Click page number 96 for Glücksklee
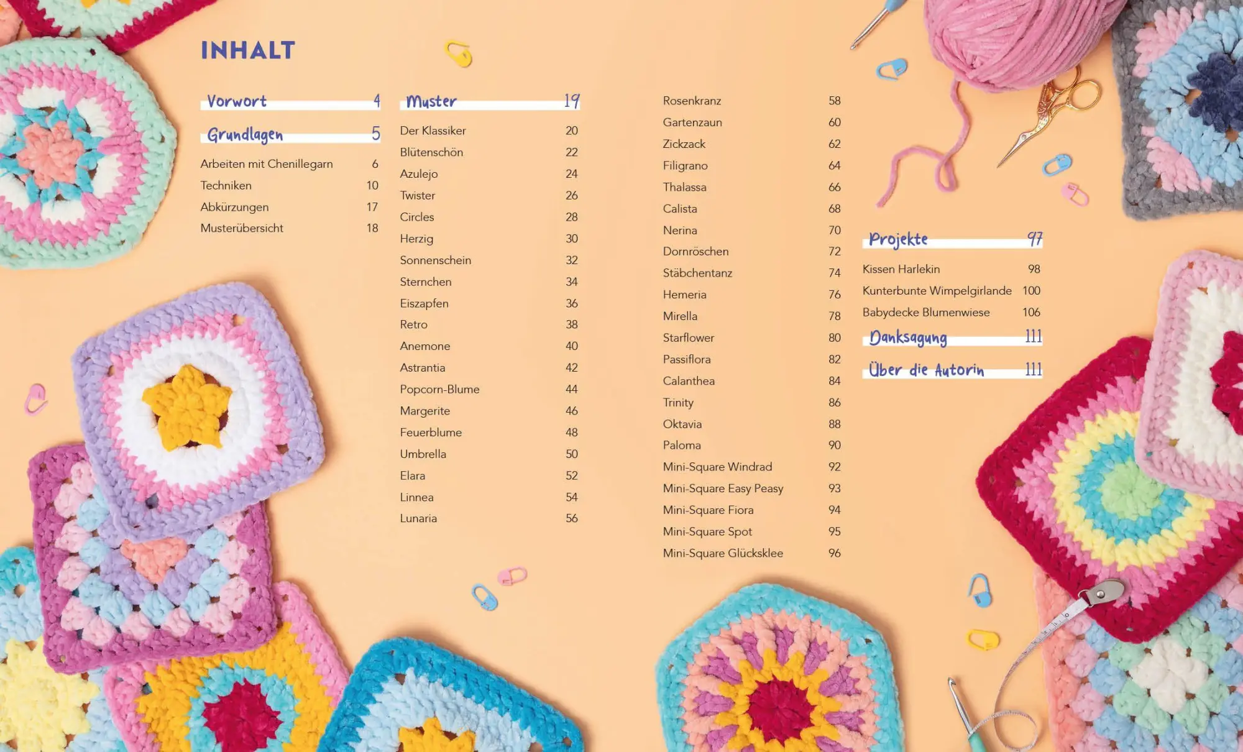Image resolution: width=1243 pixels, height=752 pixels. coord(834,553)
